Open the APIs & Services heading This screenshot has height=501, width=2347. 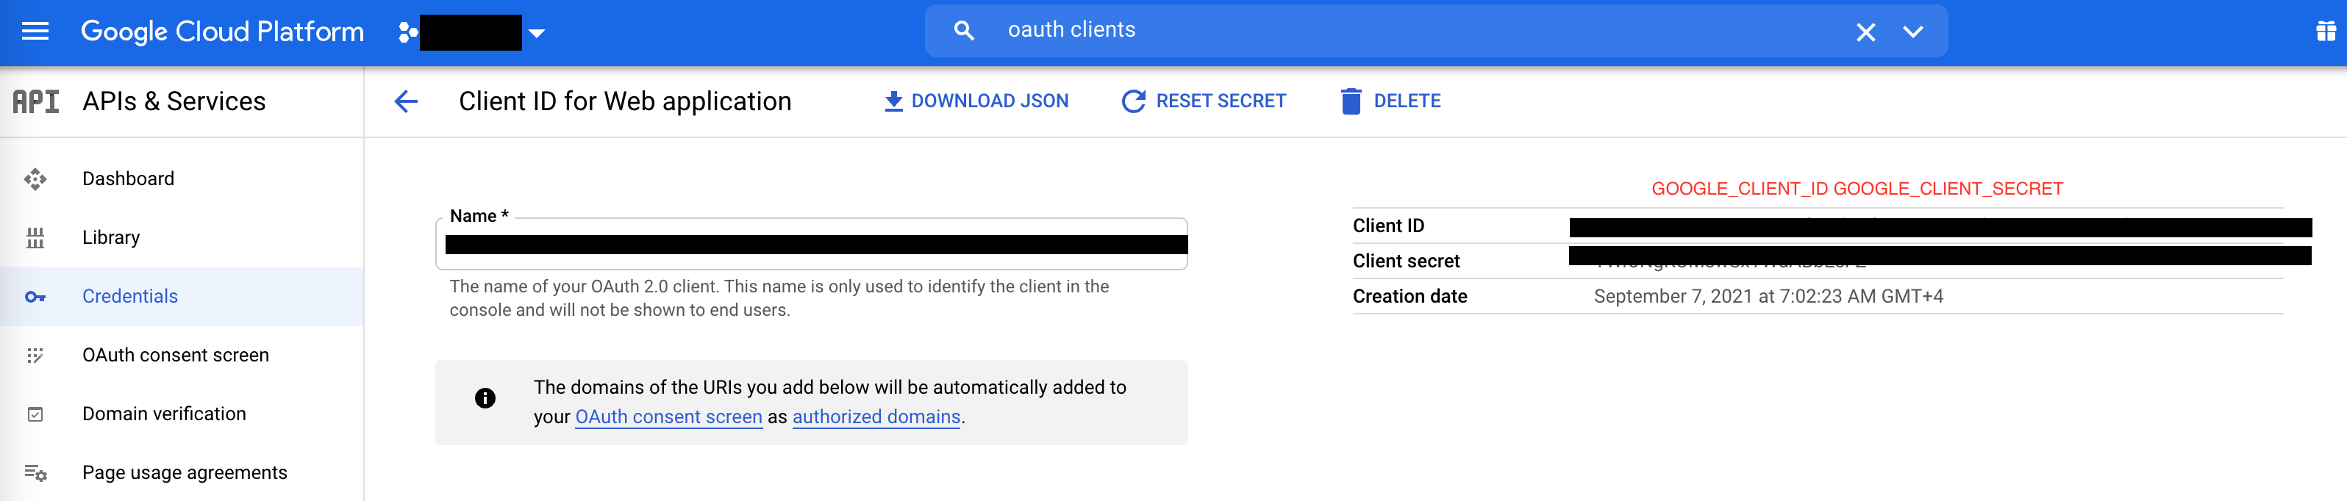pos(174,101)
